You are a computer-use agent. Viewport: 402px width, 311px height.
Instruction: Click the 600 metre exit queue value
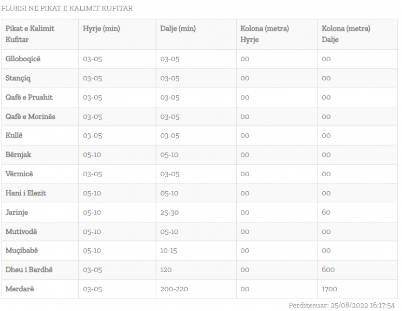pyautogui.click(x=328, y=270)
